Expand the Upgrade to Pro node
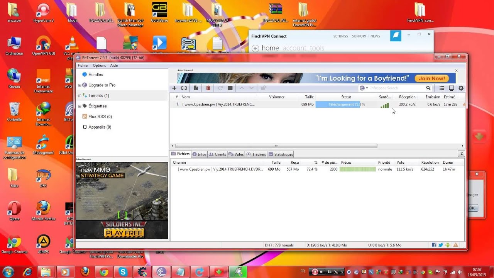Screen dimensions: 494x278 coord(80,85)
